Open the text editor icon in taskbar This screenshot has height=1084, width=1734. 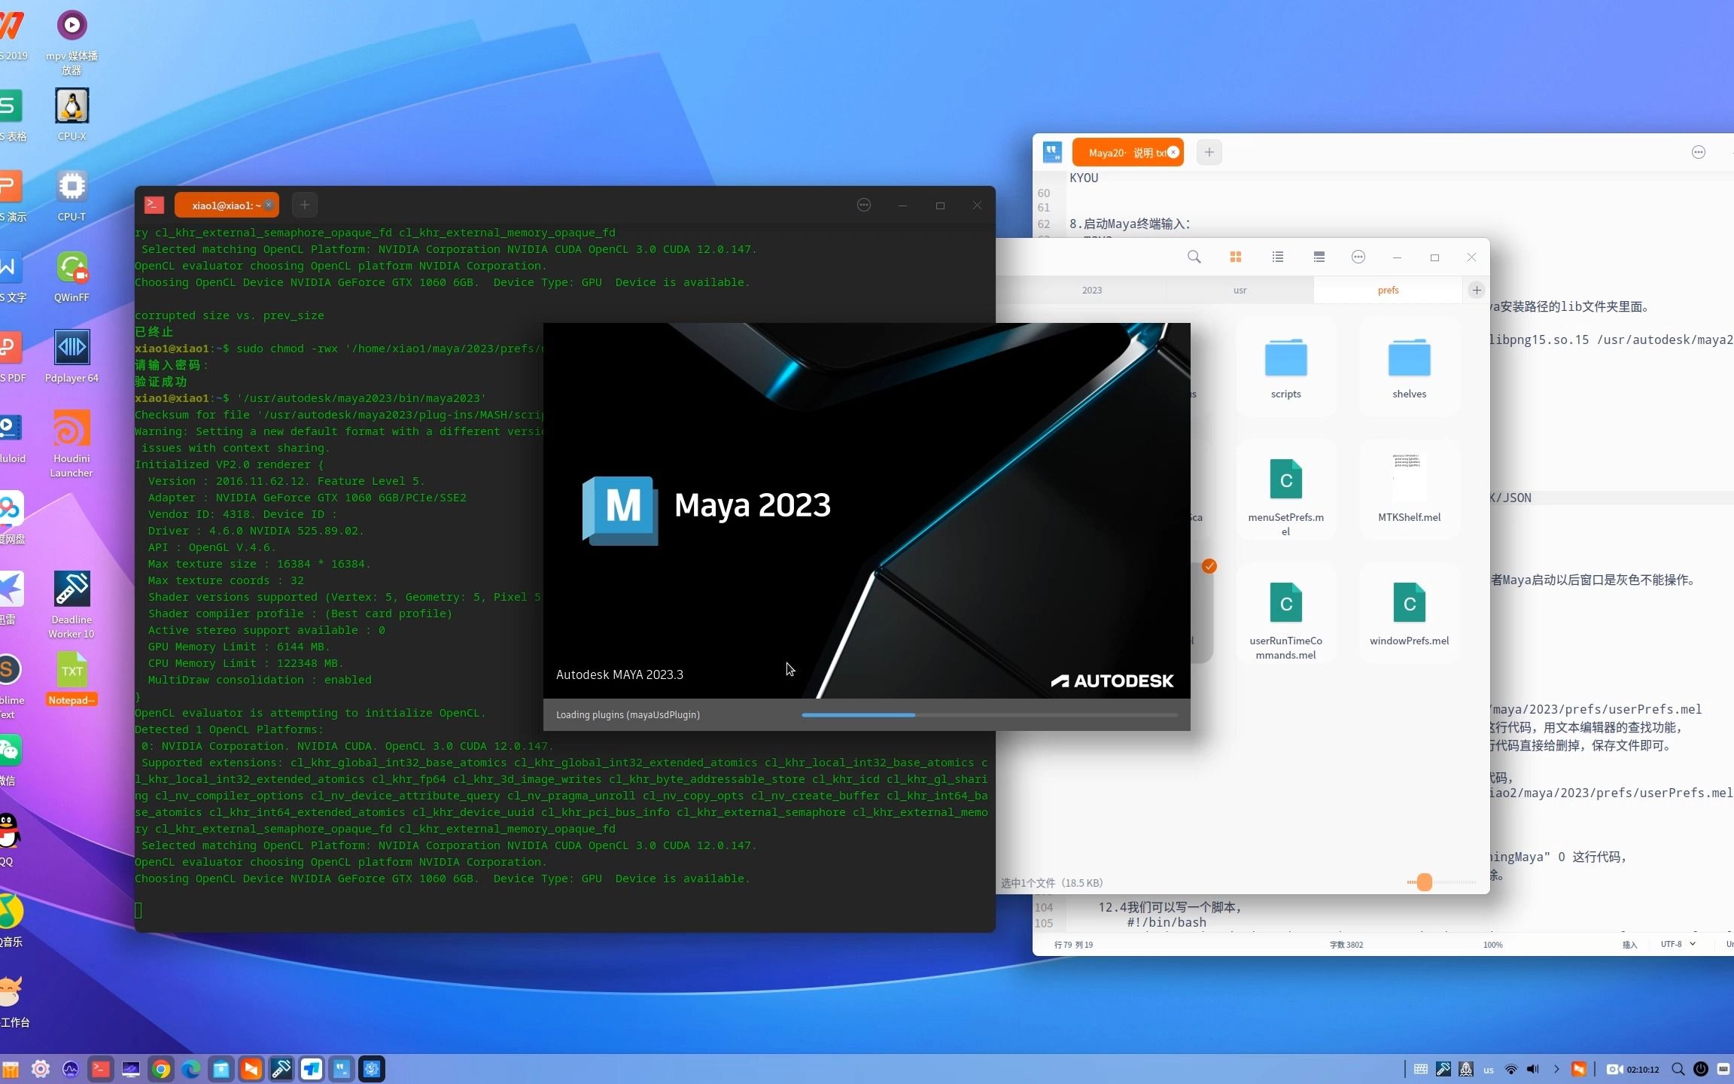[342, 1069]
